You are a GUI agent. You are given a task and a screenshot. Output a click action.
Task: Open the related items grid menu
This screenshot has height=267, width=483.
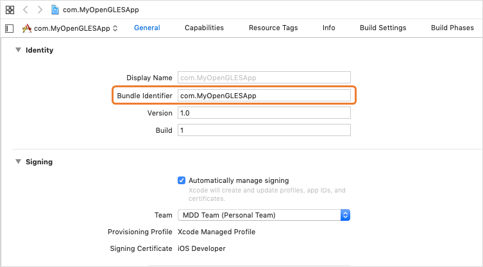point(10,10)
